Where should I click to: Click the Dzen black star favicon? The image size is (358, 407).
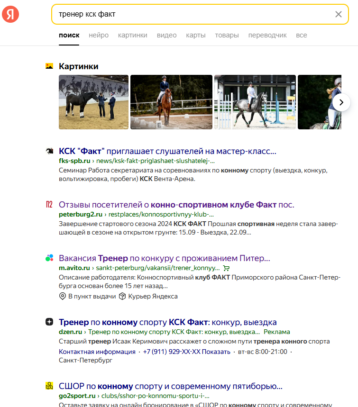49,322
